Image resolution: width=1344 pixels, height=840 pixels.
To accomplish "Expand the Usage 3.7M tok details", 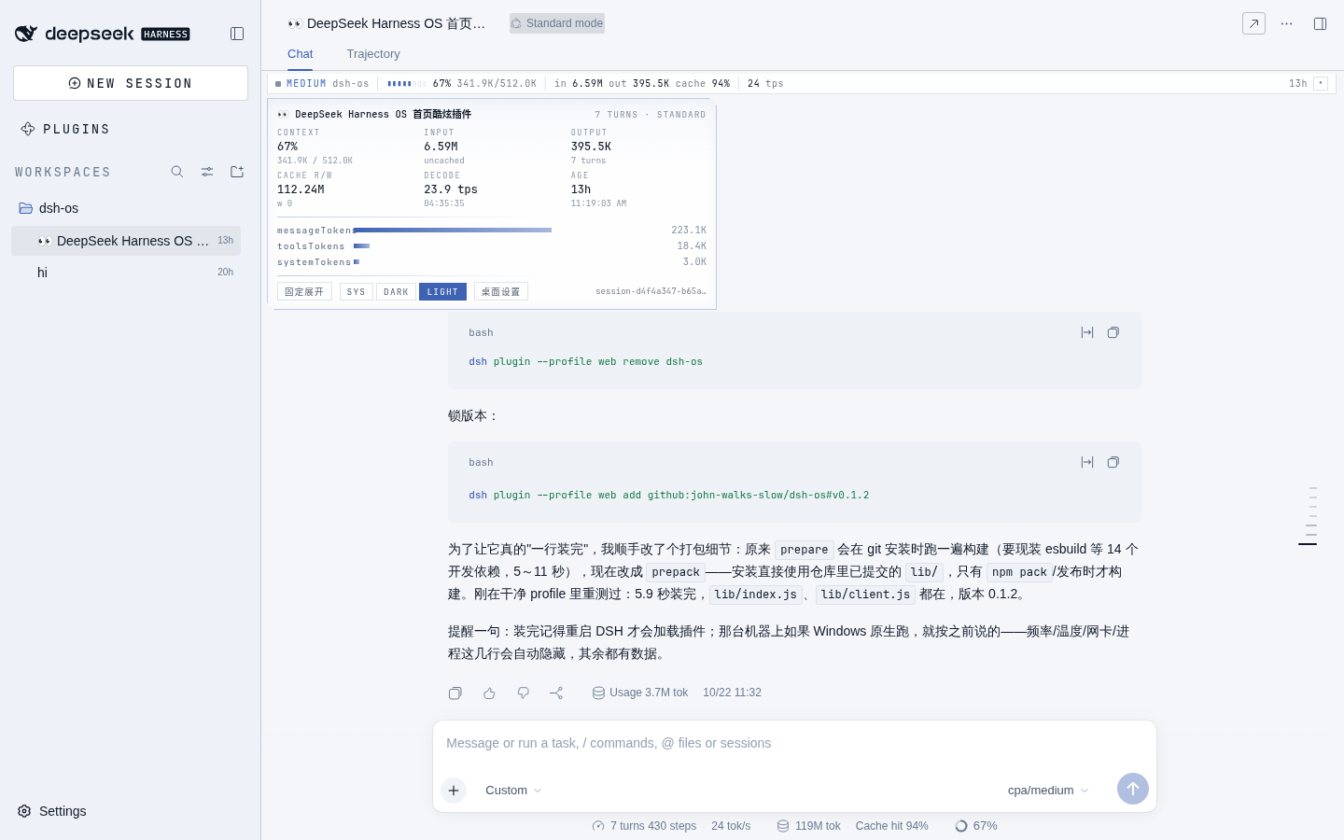I will tap(640, 693).
